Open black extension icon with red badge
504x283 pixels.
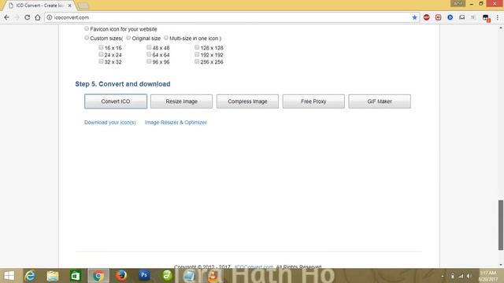pos(486,18)
